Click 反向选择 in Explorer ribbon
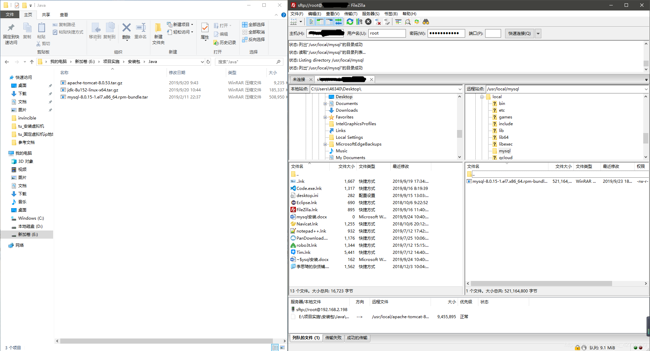 coord(254,40)
